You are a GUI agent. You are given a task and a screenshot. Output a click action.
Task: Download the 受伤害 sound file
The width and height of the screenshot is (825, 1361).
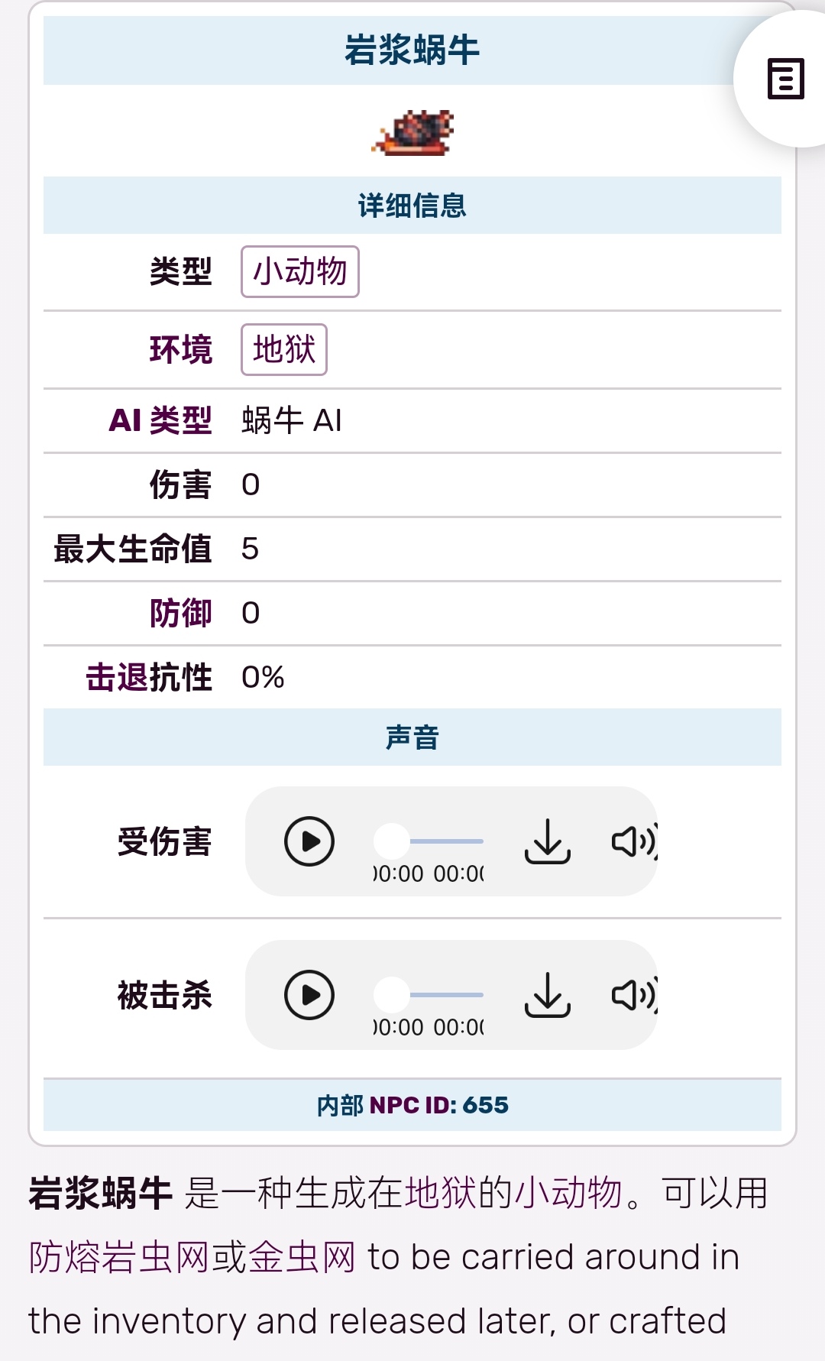548,841
